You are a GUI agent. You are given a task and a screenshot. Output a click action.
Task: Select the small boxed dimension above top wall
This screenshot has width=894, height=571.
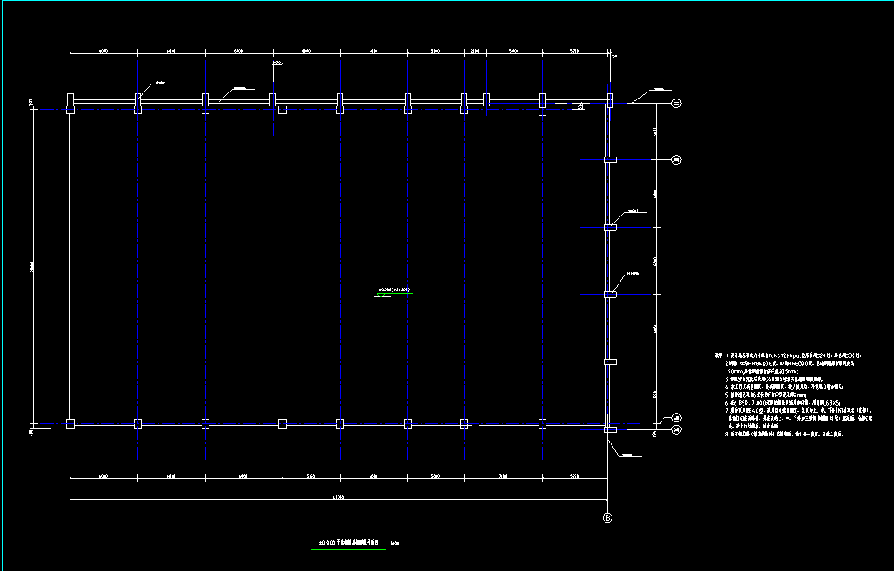(x=276, y=63)
